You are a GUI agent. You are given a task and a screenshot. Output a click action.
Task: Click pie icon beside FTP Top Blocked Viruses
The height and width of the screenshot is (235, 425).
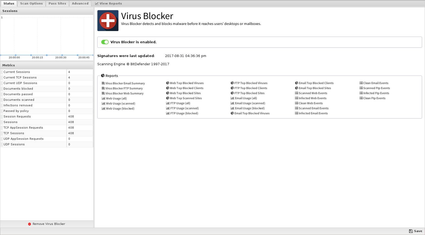coord(232,83)
